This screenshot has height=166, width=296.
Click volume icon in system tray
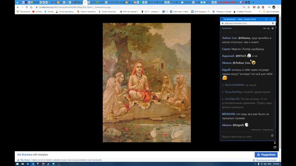pyautogui.click(x=265, y=164)
